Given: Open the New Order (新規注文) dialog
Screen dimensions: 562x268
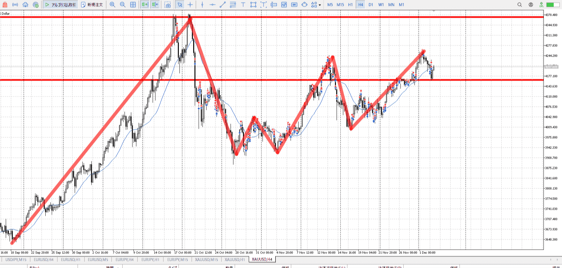Looking at the screenshot, I should tap(92, 5).
